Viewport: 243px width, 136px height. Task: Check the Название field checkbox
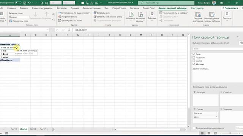click(194, 57)
